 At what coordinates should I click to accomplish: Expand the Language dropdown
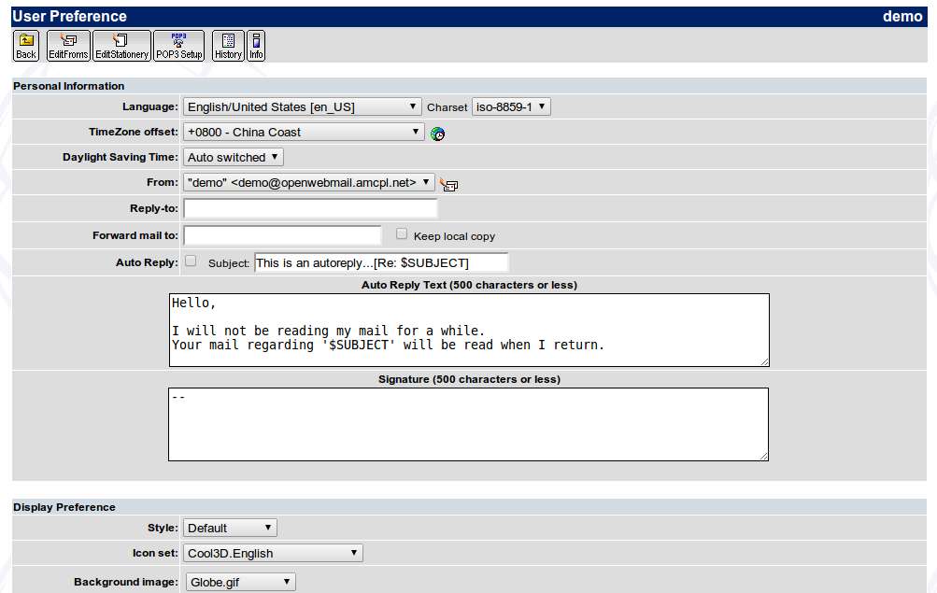[x=303, y=107]
